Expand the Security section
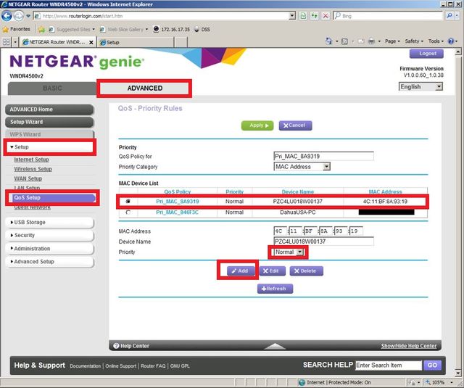The image size is (464, 388). coord(50,235)
